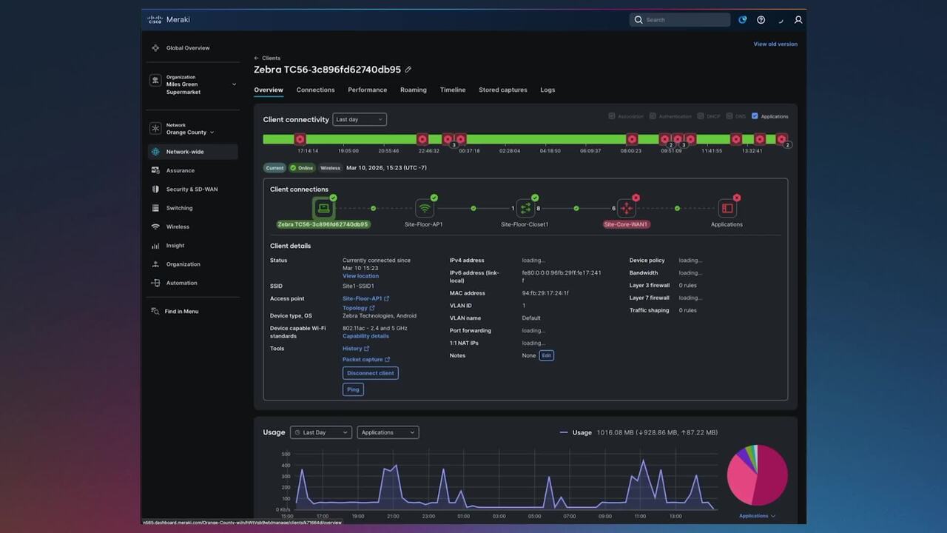Open the Client connectivity Last day dropdown
Screen dimensions: 947x533
click(359, 119)
